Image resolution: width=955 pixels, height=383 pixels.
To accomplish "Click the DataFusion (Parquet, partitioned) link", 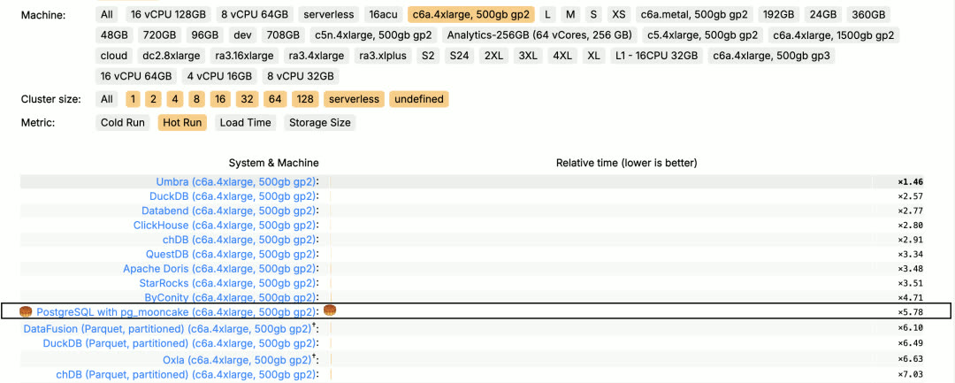I will (166, 329).
